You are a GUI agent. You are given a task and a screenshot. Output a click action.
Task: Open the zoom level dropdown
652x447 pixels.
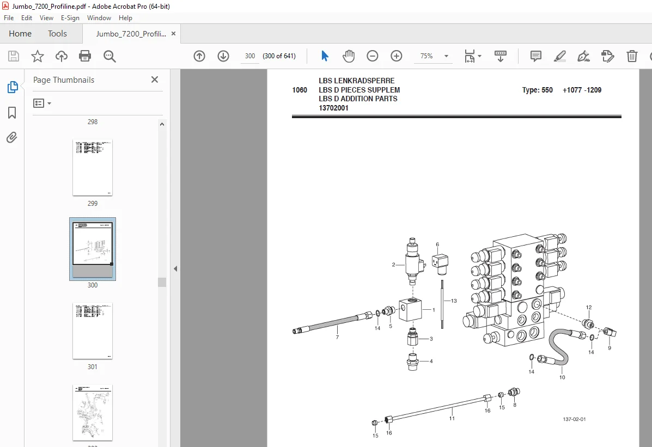pos(446,56)
